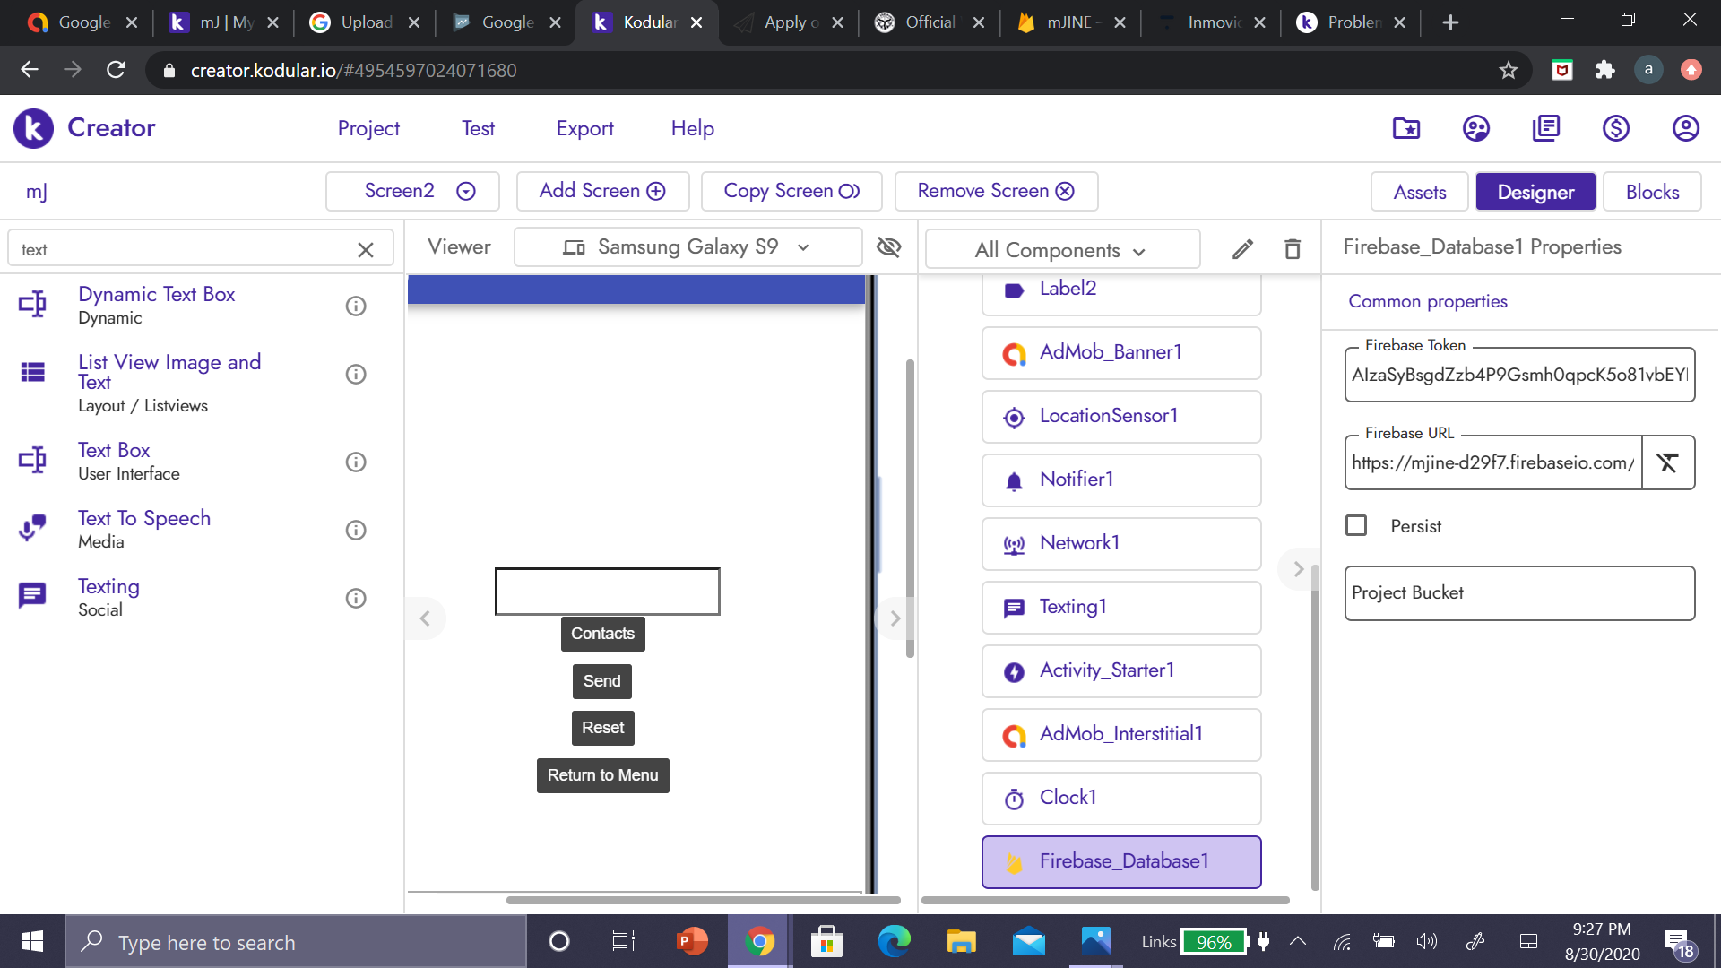The image size is (1721, 968).
Task: Open the monetization dollar icon
Action: point(1615,128)
